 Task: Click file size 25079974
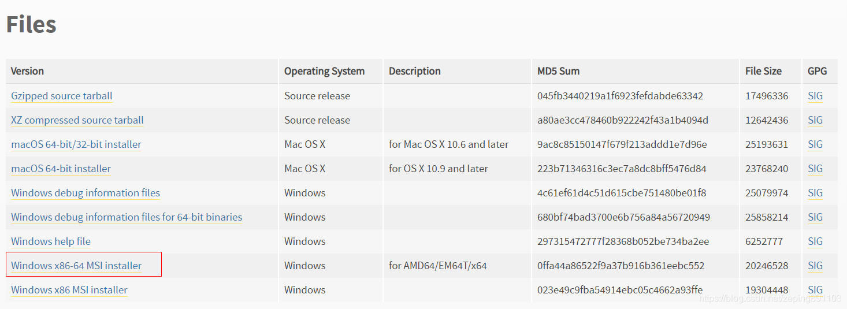(767, 193)
